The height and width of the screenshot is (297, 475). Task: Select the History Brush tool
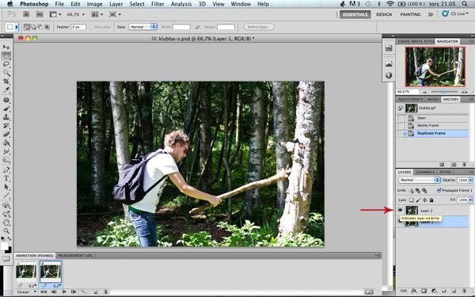(x=6, y=125)
